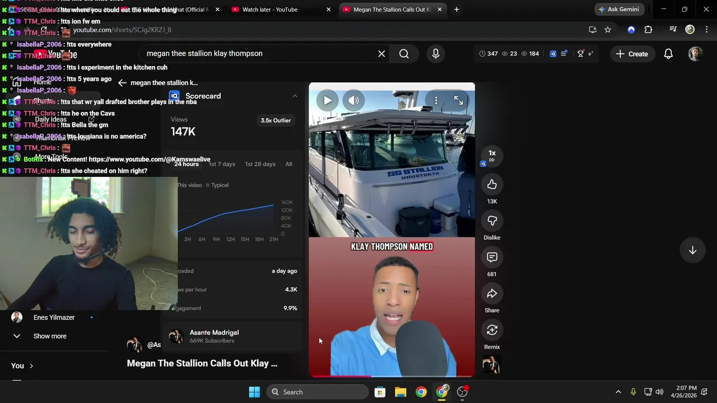Seek on the red Shorts progress bar
The height and width of the screenshot is (403, 717).
click(x=392, y=376)
